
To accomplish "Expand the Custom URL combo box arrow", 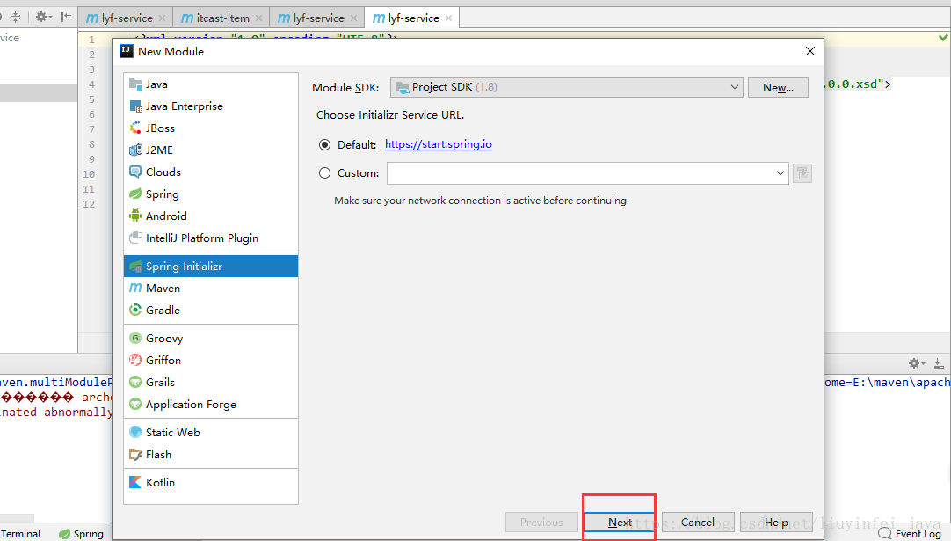I will point(780,173).
